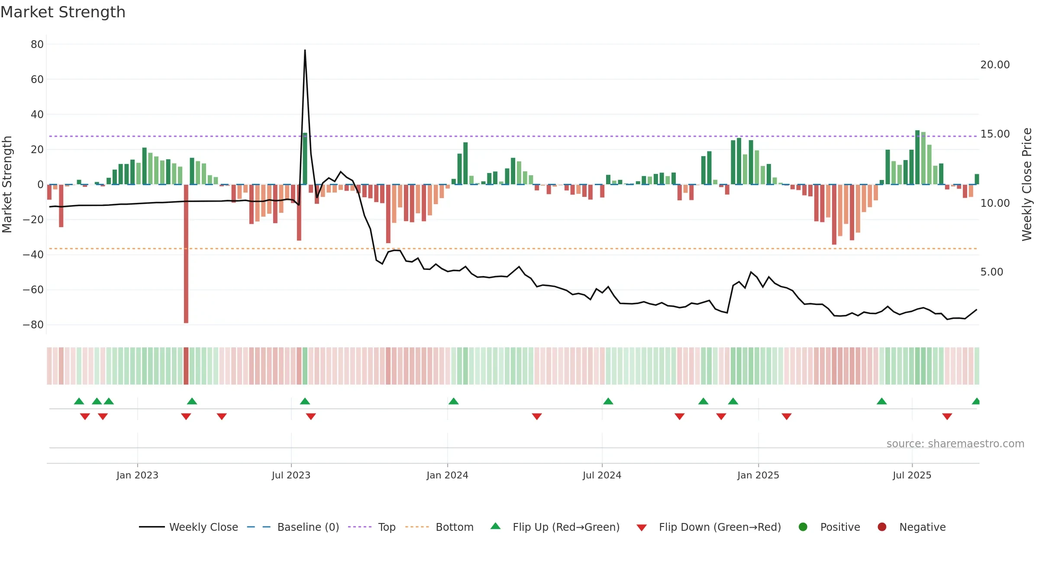Screen dimensions: 1039x584
Task: Click the 15.00 price axis value
Action: click(x=995, y=134)
